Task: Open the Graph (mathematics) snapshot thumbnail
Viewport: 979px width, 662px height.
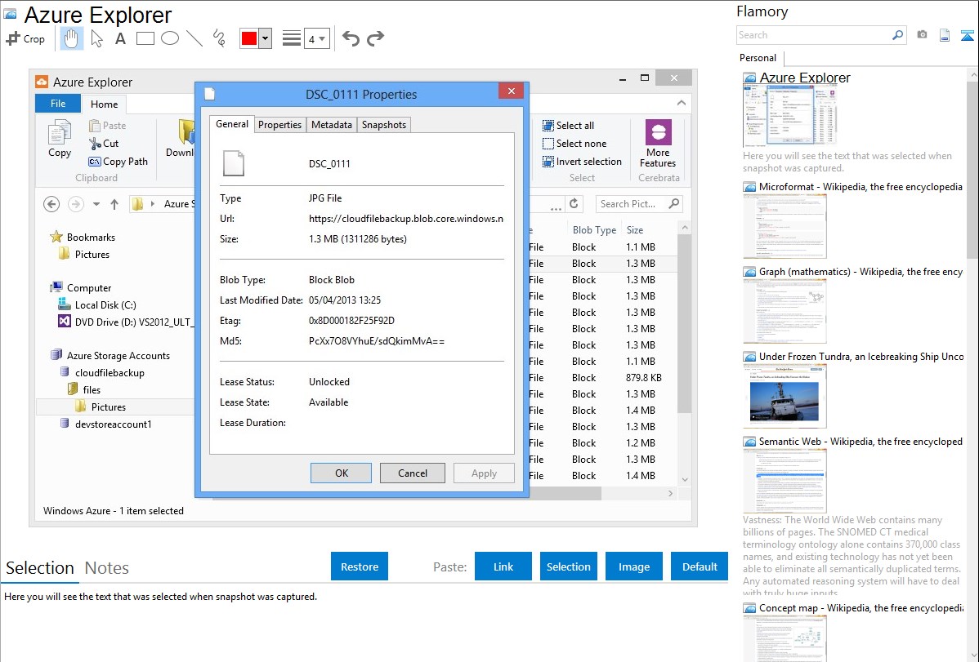Action: tap(785, 311)
